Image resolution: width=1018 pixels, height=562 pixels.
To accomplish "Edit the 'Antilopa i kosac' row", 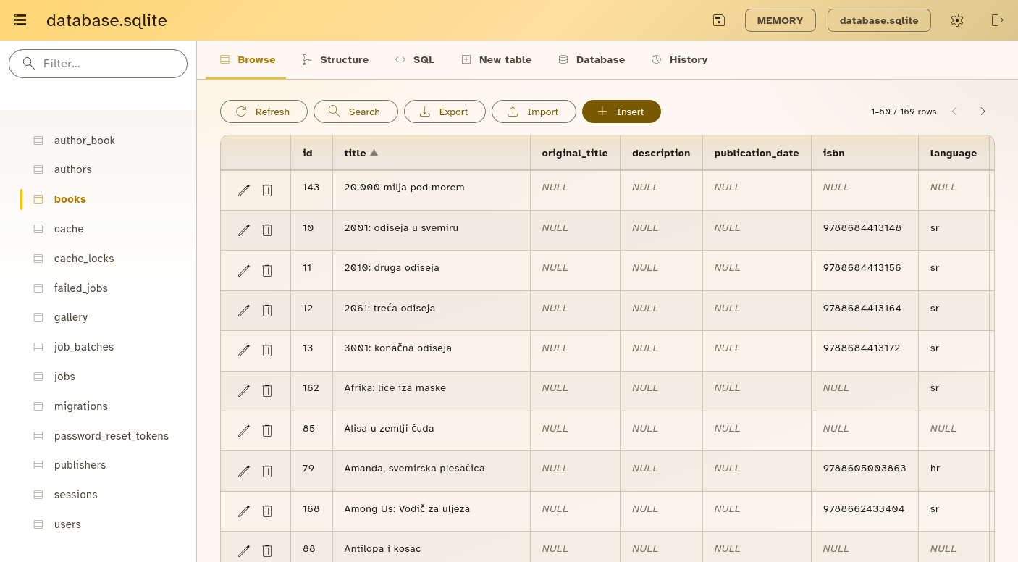I will click(244, 550).
